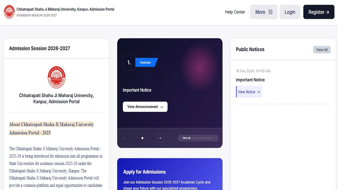Click Important Notice heading in featured slide
This screenshot has width=338, height=190.
click(137, 90)
